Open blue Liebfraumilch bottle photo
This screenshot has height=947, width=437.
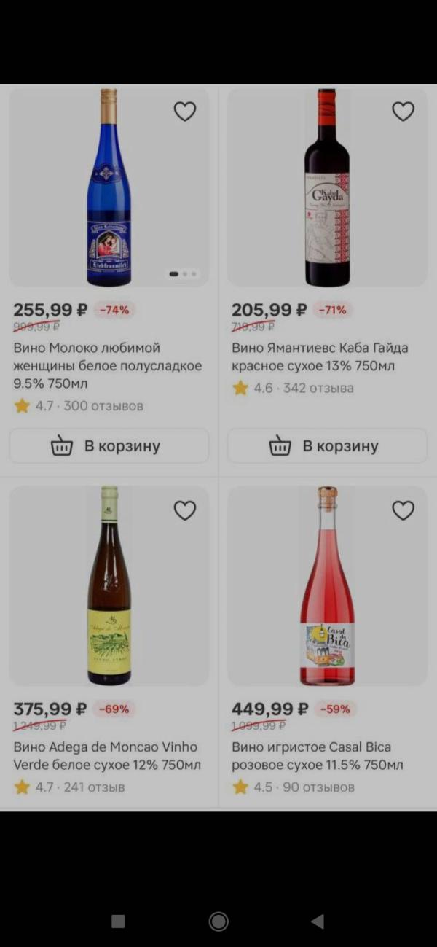point(109,187)
